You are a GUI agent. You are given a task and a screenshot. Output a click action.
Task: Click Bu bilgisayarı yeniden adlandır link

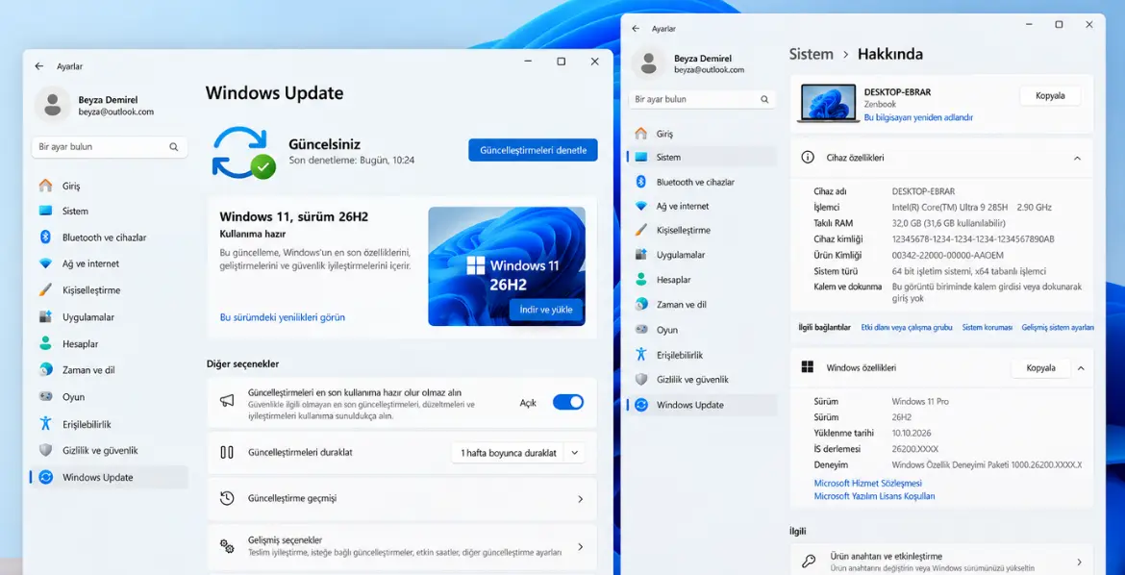[x=918, y=117]
